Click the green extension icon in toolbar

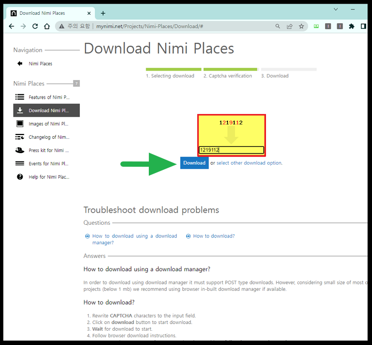pos(316,26)
